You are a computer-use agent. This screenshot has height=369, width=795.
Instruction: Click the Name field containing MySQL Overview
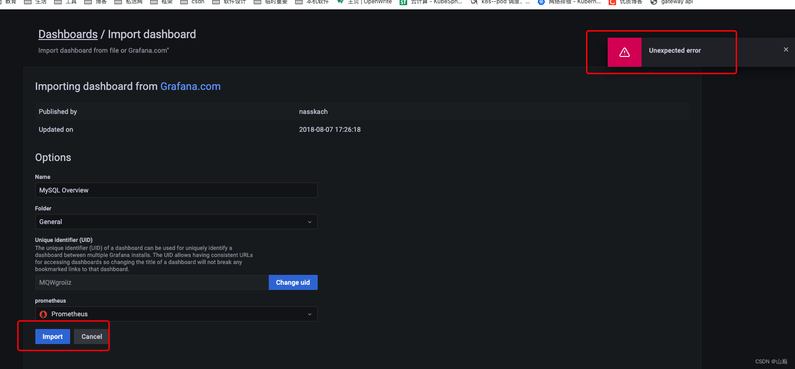tap(176, 190)
